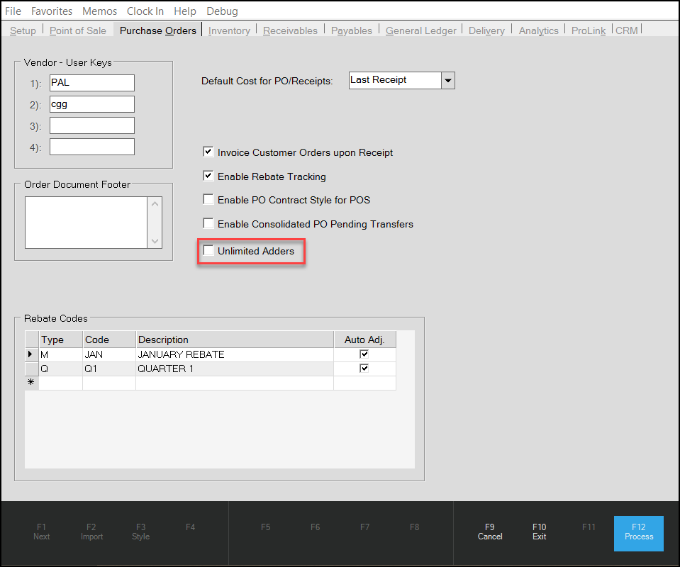680x567 pixels.
Task: Click the empty Description cell in new row
Action: (x=235, y=383)
